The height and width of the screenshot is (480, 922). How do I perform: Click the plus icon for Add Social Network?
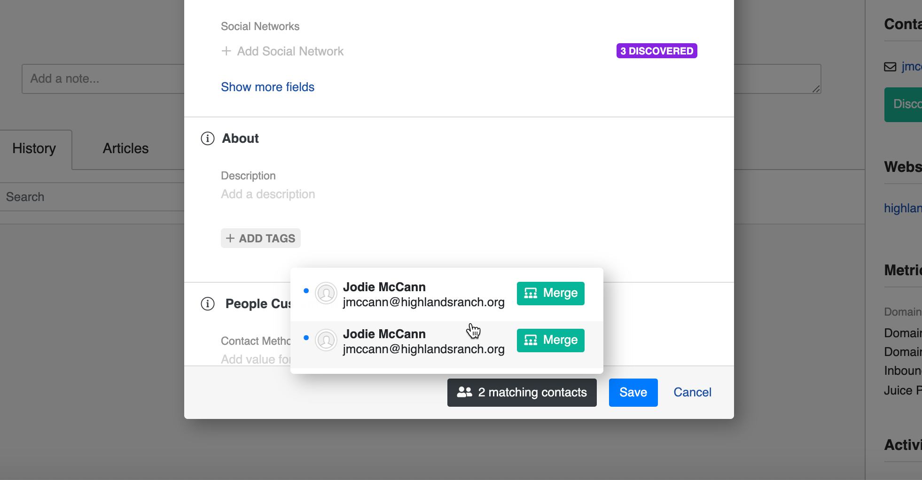pyautogui.click(x=226, y=51)
